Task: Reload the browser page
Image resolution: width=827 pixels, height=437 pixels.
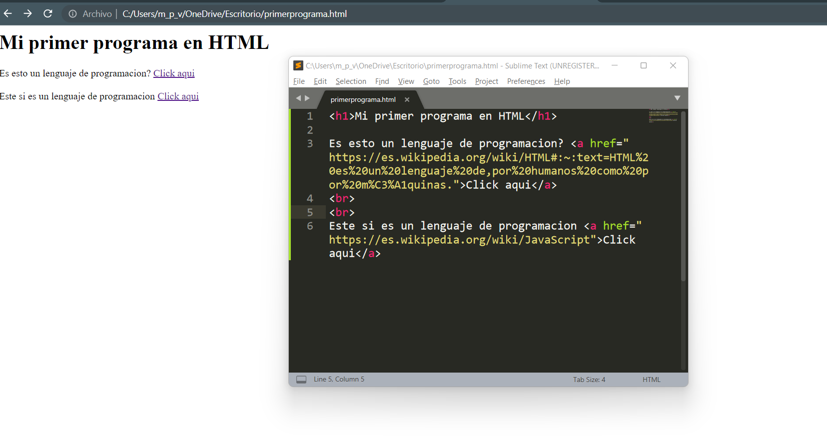Action: (x=48, y=13)
